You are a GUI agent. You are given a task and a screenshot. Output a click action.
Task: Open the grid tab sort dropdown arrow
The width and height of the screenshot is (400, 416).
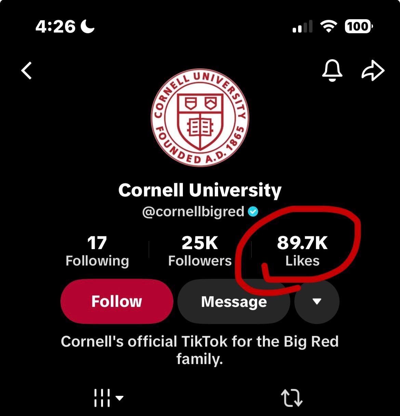point(120,398)
